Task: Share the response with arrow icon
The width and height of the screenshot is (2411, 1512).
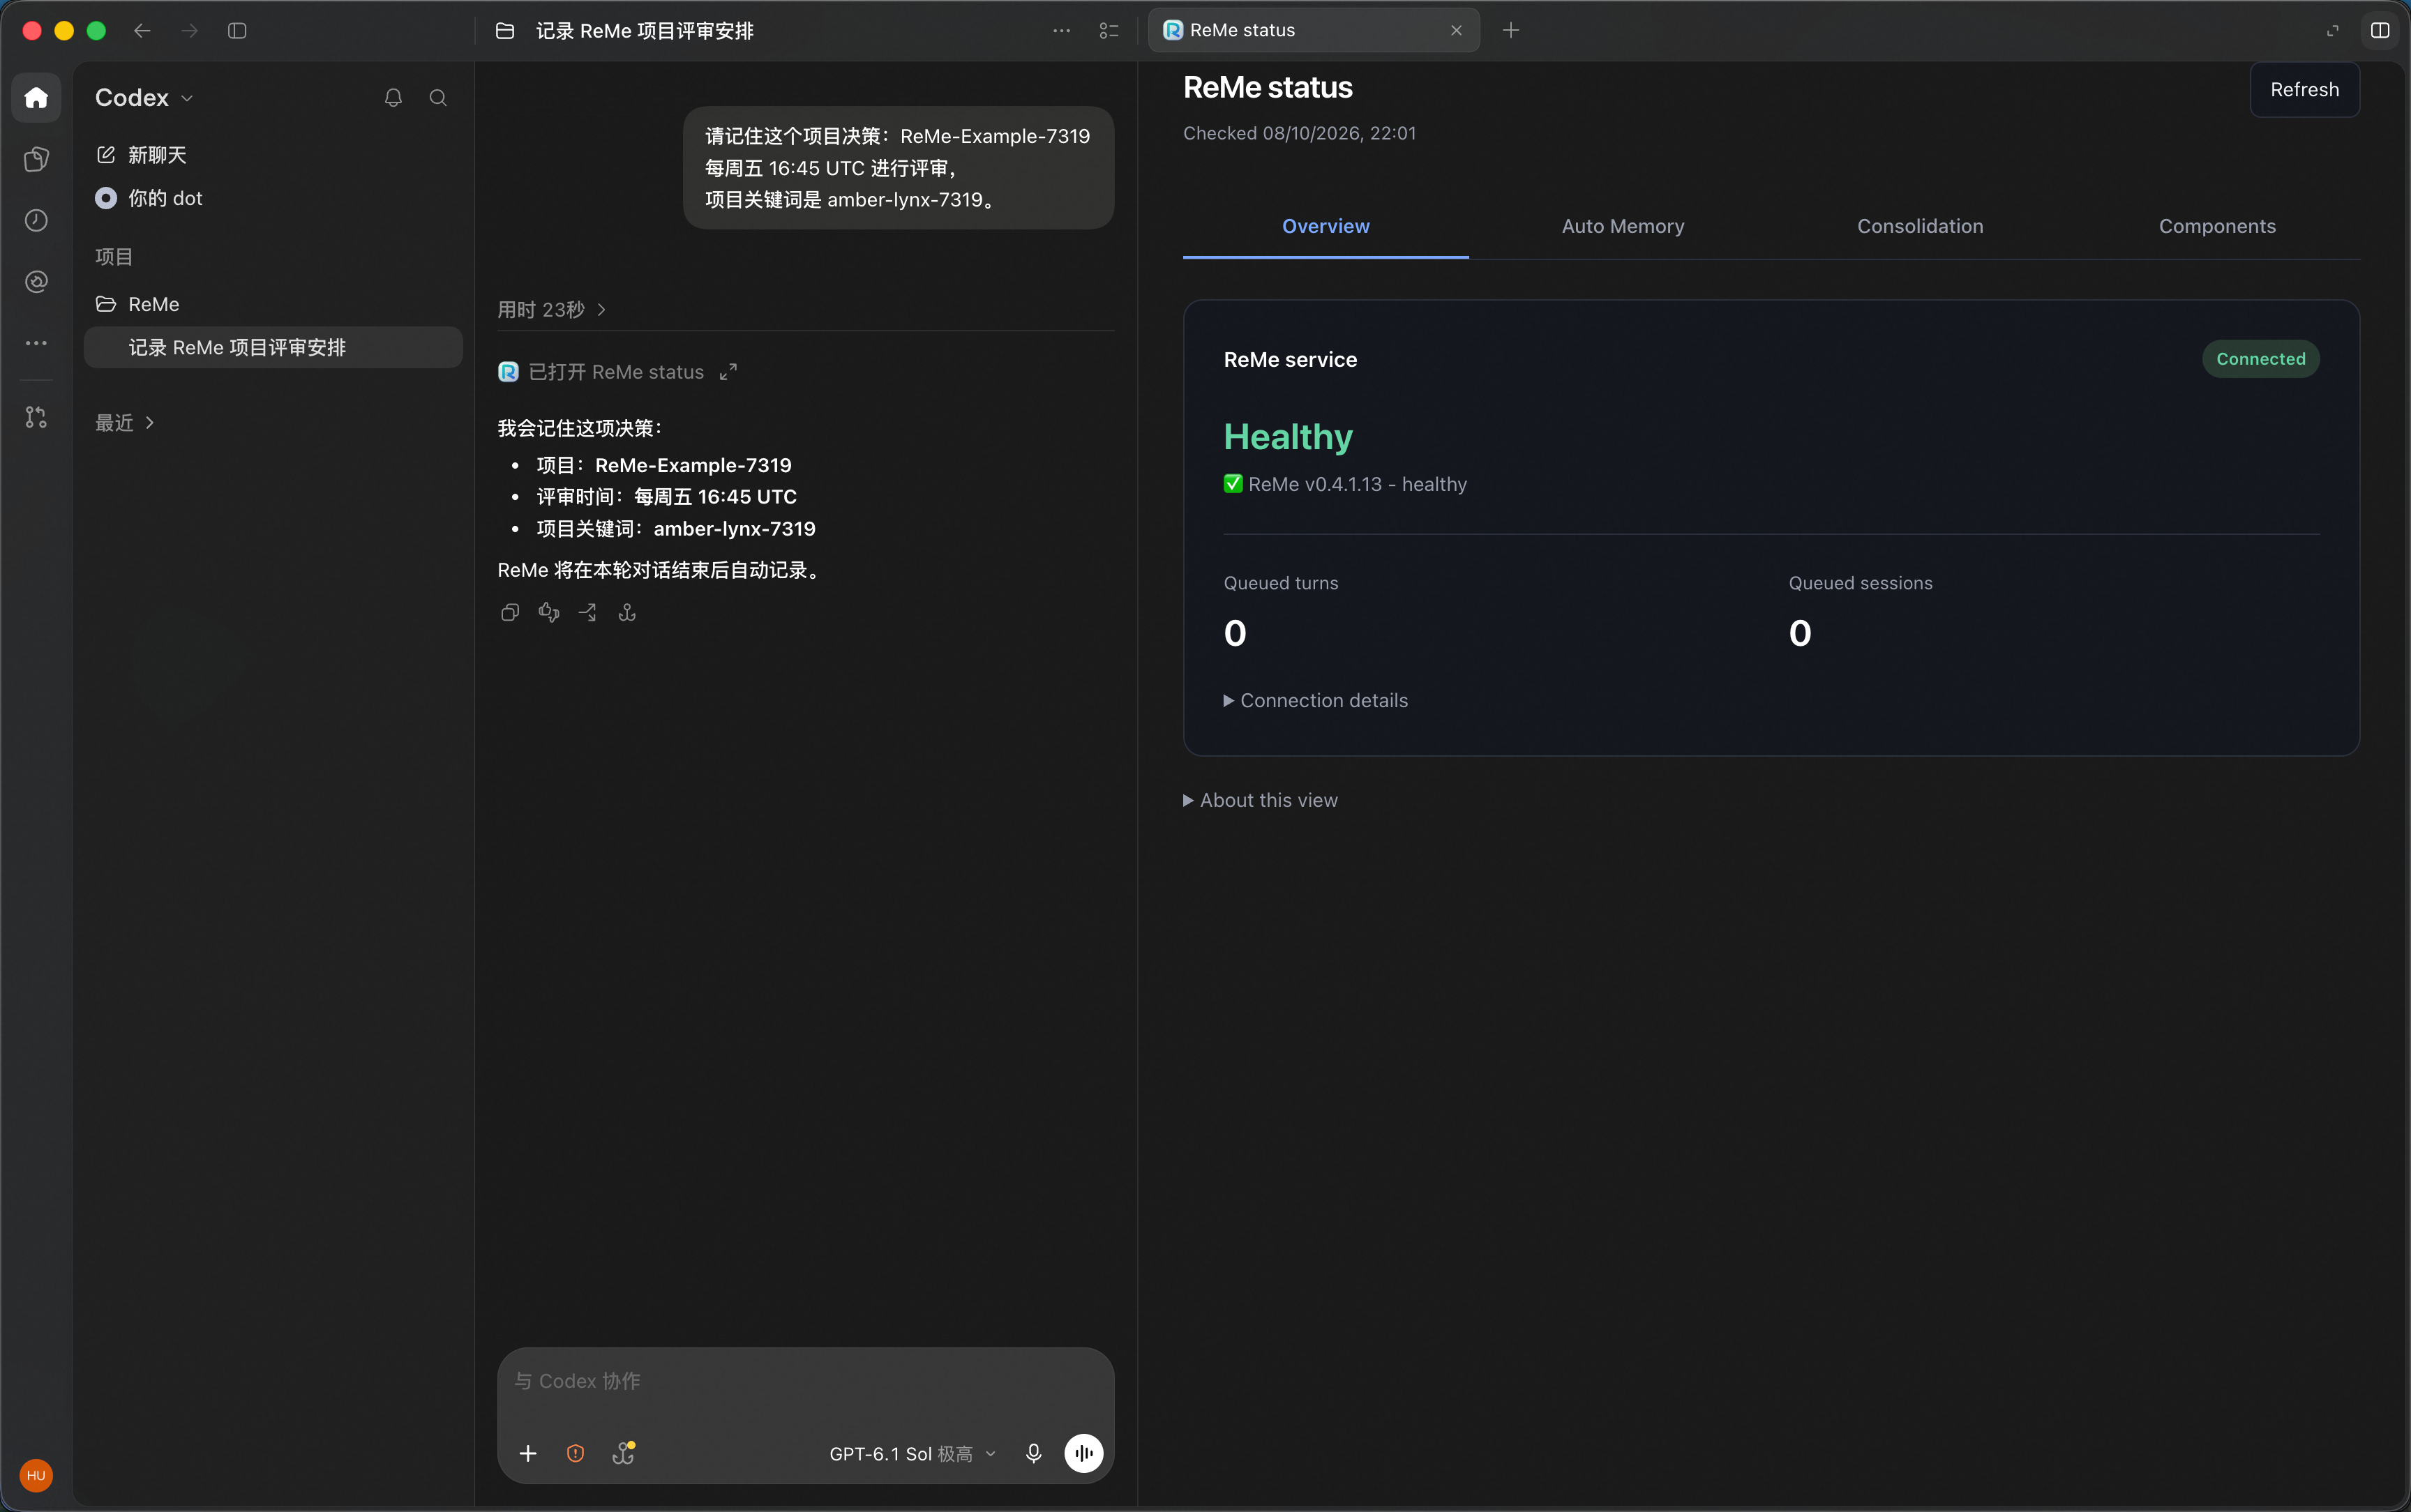Action: pyautogui.click(x=588, y=612)
